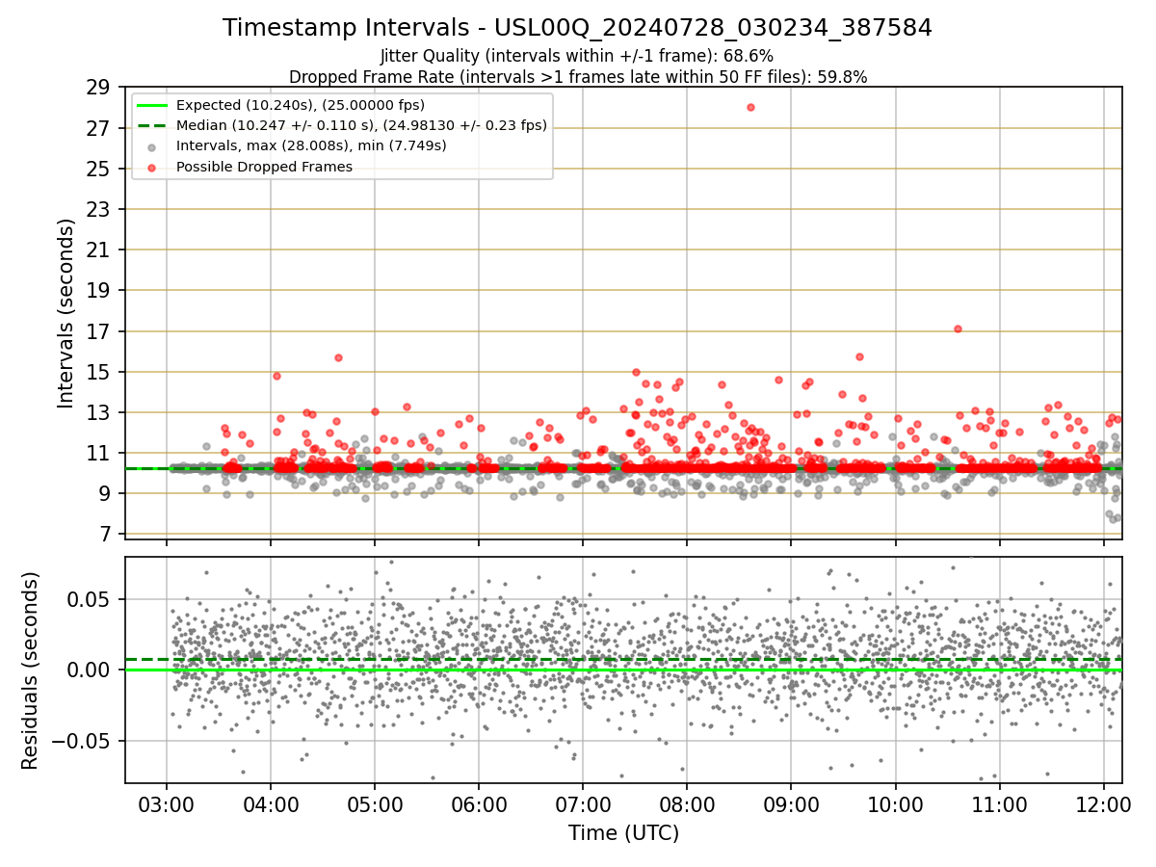Click the 'Jitter Quality' subtitle showing 68.6%
Screen dimensions: 1156x867
577,56
